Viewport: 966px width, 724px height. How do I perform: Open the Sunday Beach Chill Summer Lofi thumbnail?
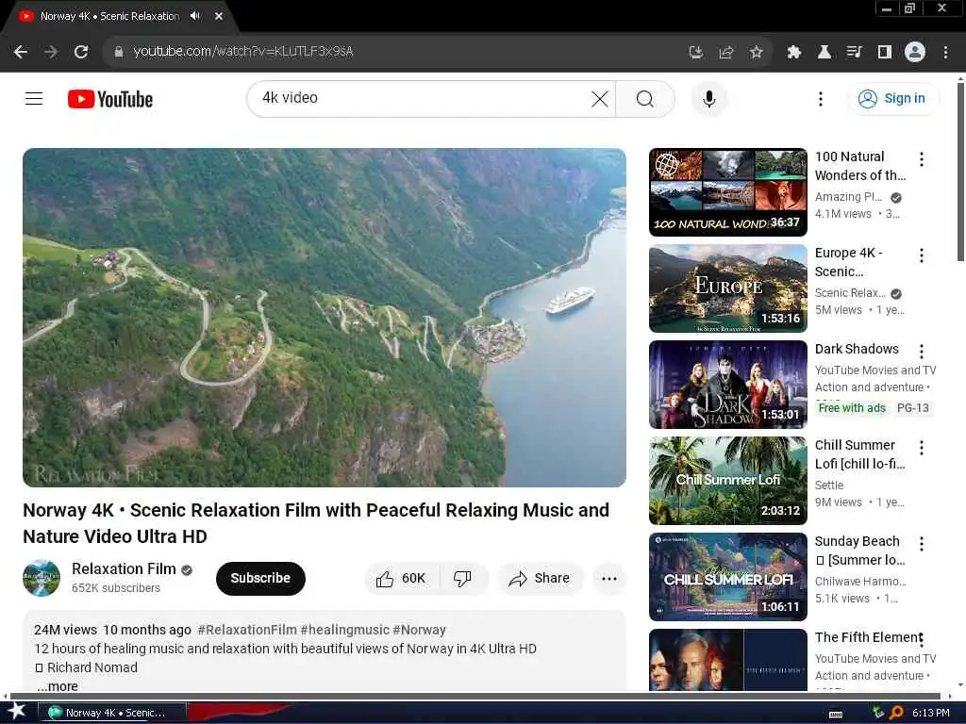coord(727,576)
